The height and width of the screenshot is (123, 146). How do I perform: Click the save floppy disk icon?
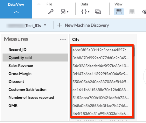point(63,12)
